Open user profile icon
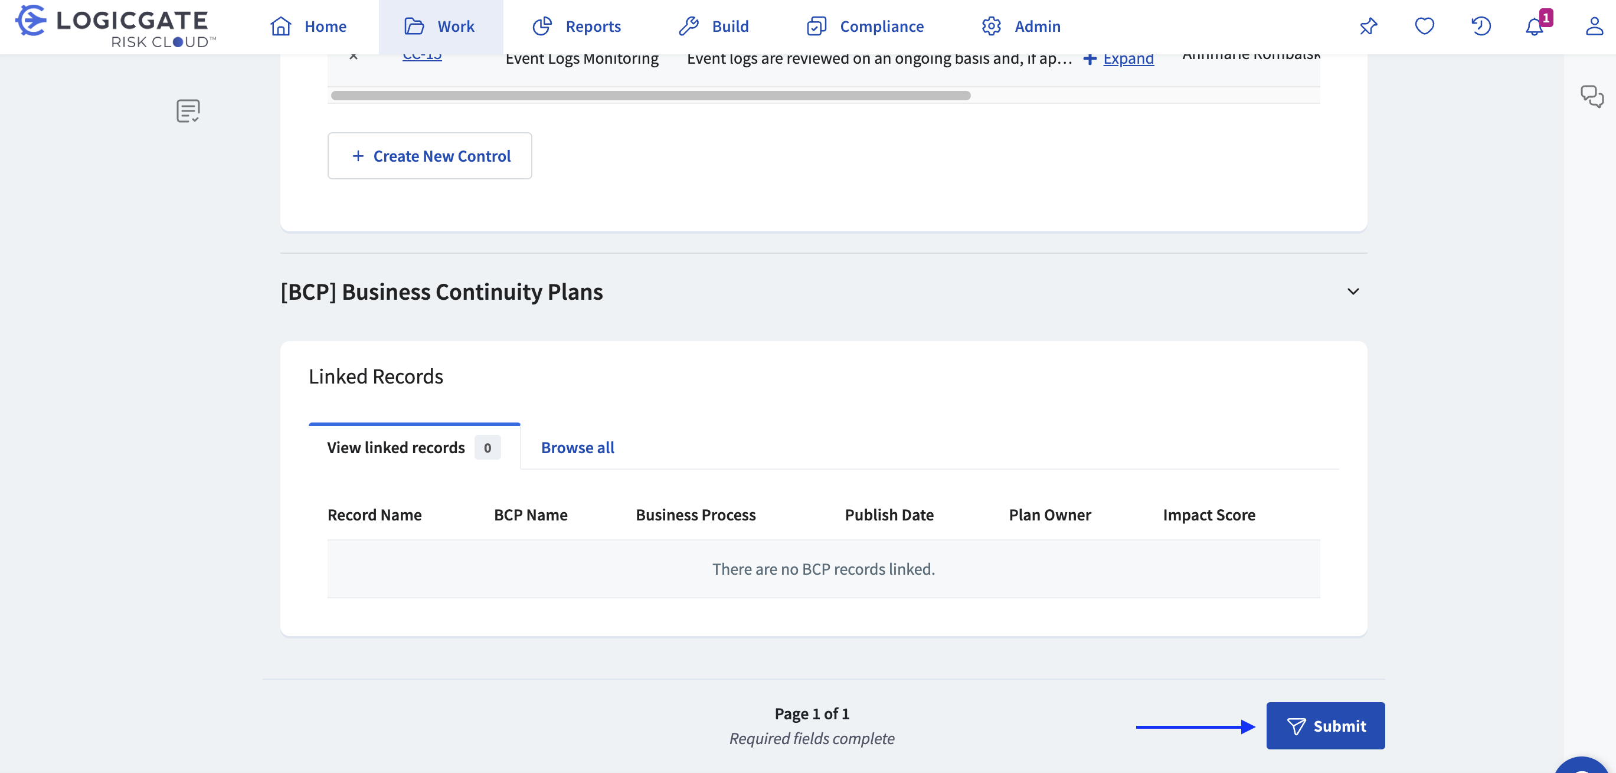Screen dimensions: 1616x773 pyautogui.click(x=1594, y=27)
